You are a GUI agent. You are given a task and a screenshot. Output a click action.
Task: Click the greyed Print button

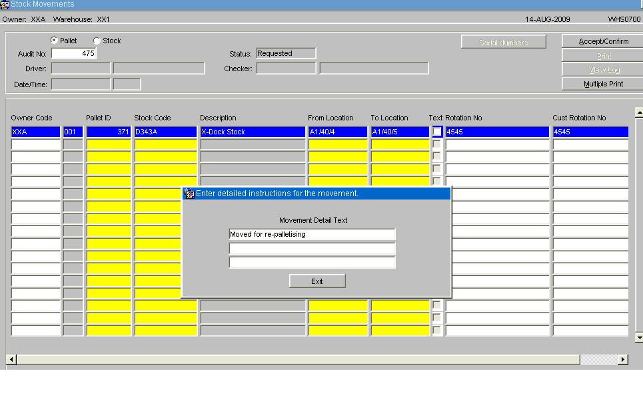pyautogui.click(x=603, y=56)
